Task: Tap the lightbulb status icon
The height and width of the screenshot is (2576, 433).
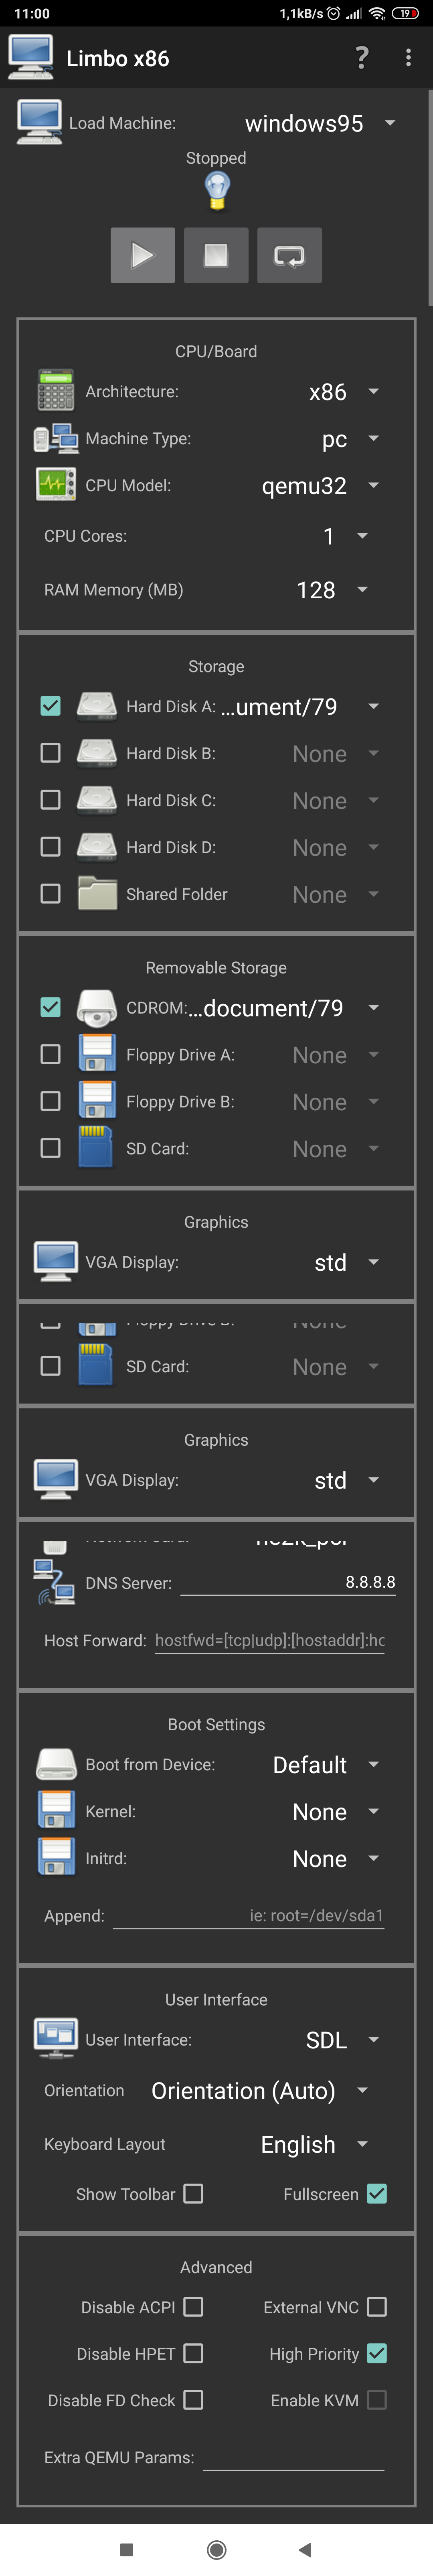Action: (x=217, y=190)
